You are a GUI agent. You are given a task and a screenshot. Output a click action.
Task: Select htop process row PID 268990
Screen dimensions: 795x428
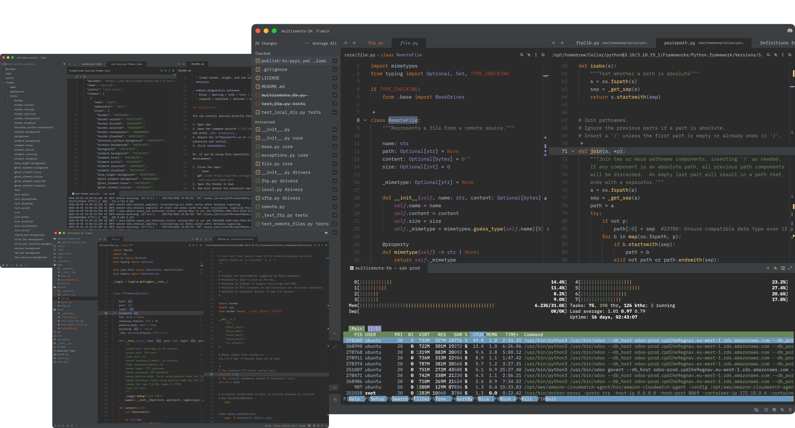click(x=568, y=346)
